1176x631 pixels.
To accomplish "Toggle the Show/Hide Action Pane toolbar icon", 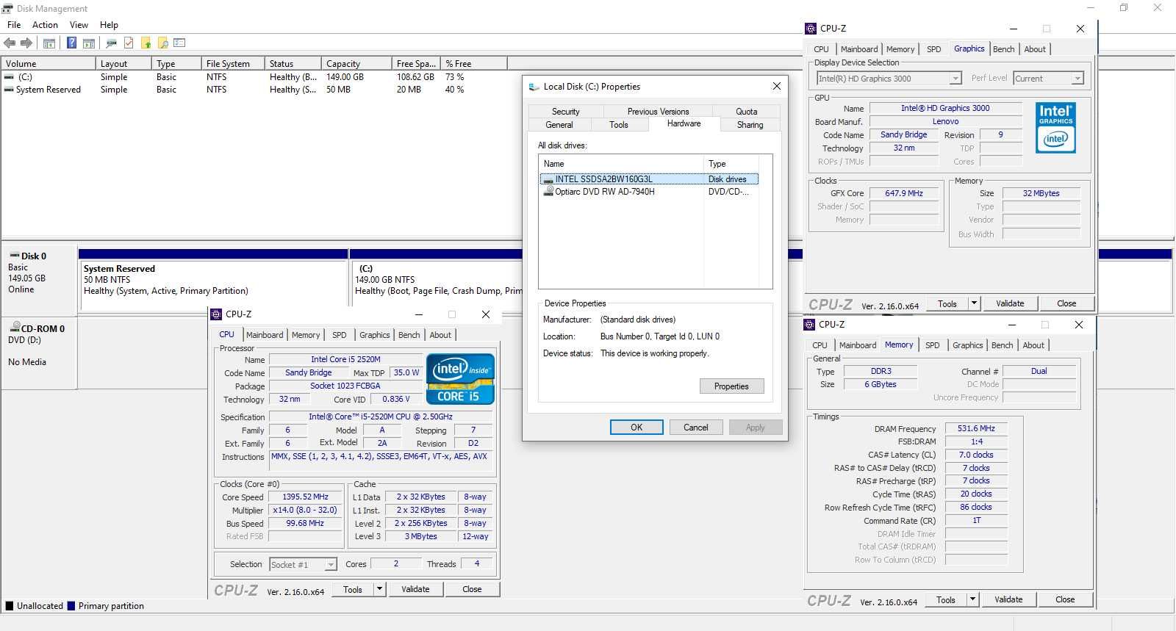I will tap(89, 43).
